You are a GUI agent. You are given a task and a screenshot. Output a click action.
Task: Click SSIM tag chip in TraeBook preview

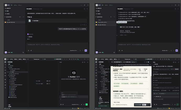pyautogui.click(x=134, y=84)
